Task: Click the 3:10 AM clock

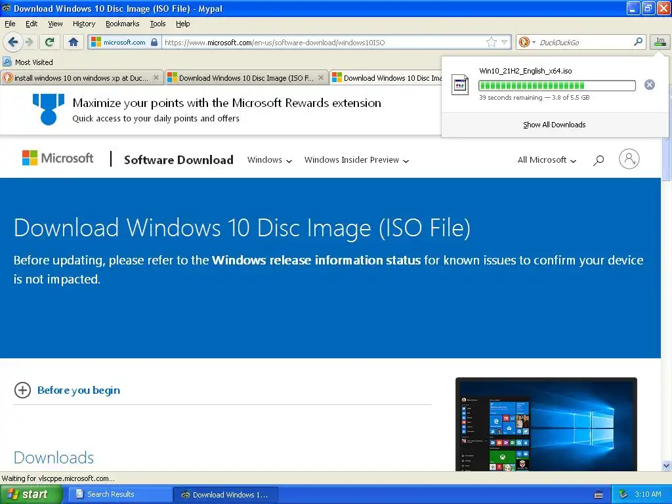Action: tap(648, 494)
